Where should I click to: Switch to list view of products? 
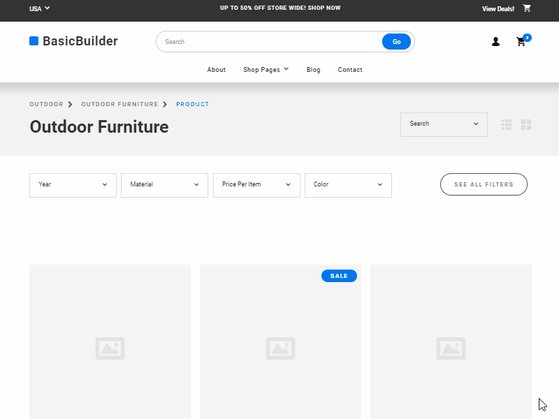[506, 124]
